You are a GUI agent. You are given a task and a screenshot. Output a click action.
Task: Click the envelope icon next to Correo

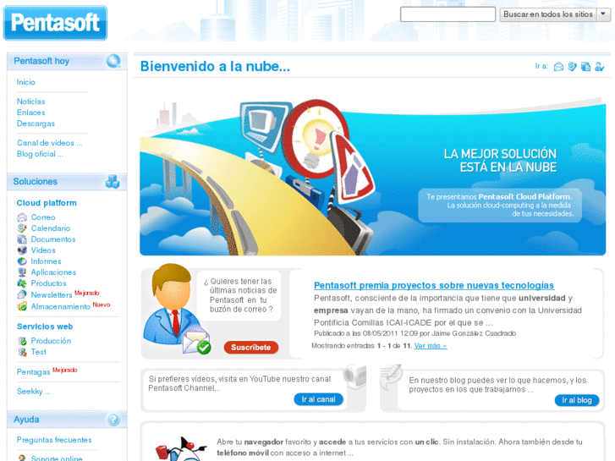pos(22,217)
